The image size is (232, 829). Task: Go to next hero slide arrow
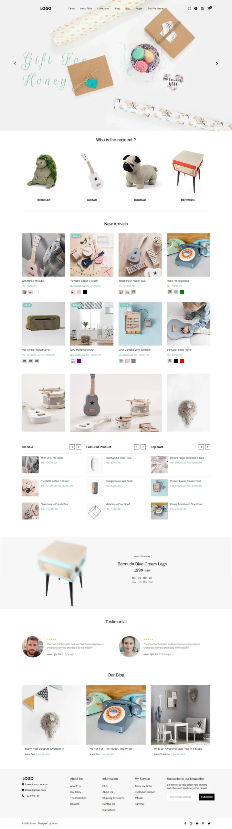217,64
